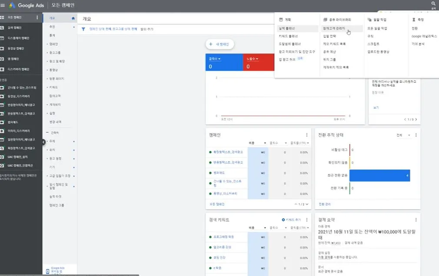The image size is (439, 276).
Task: Open 결제 요약 card three-dot menu
Action: tap(416, 220)
